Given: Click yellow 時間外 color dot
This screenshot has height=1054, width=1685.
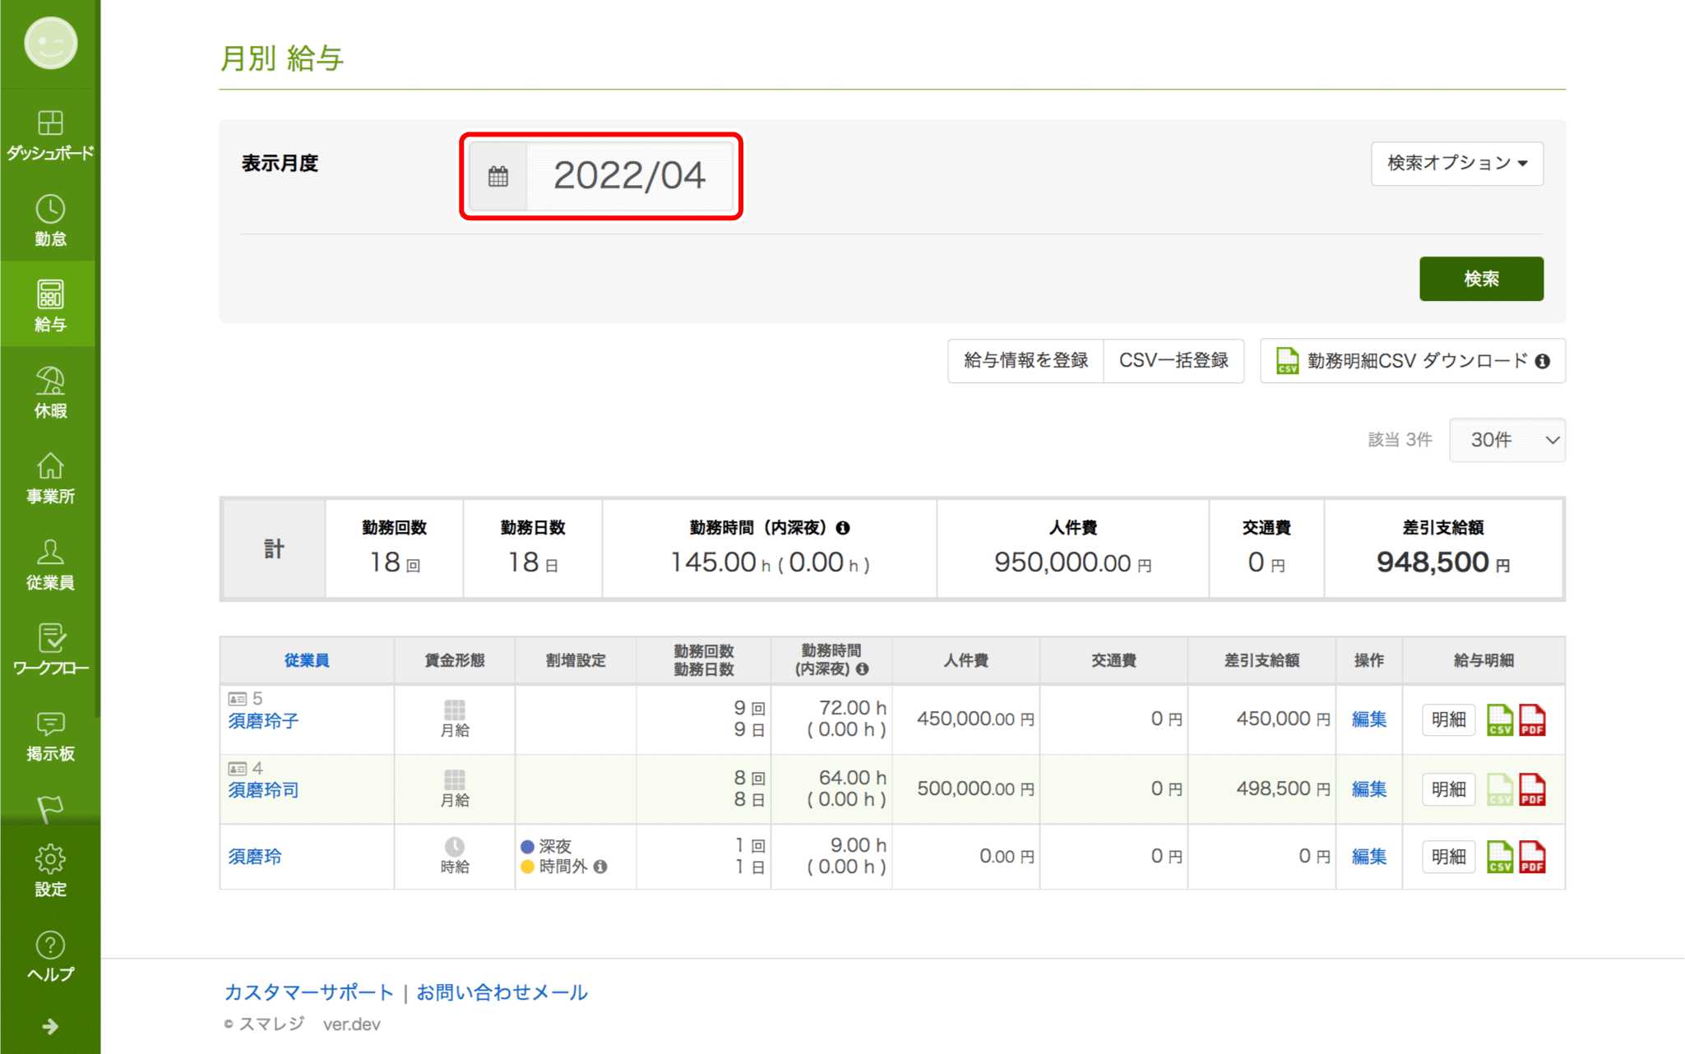Looking at the screenshot, I should tap(528, 867).
